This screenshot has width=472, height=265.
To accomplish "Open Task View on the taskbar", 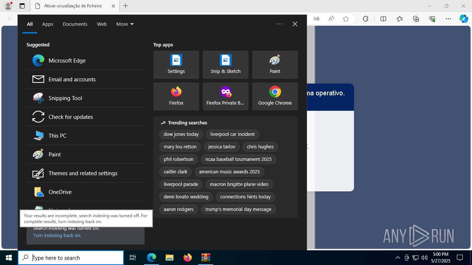I will pyautogui.click(x=133, y=258).
